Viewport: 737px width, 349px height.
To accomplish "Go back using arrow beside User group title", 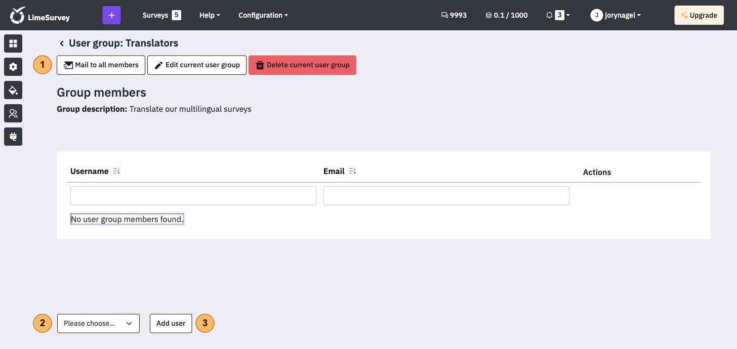I will [x=62, y=43].
